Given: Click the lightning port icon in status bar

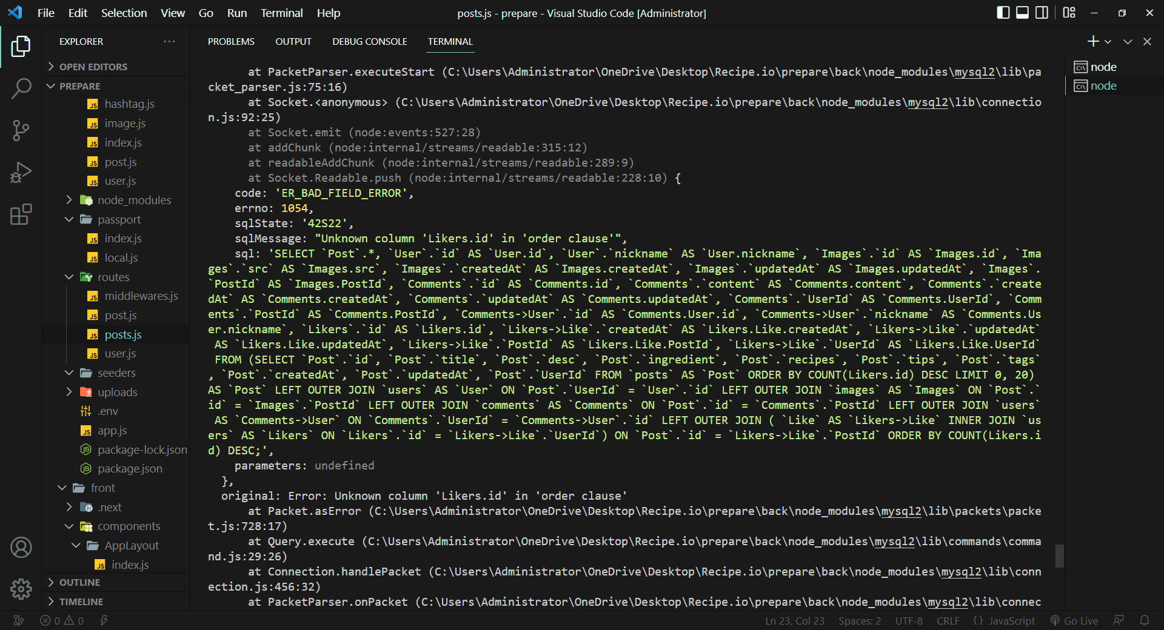Looking at the screenshot, I should 104,620.
